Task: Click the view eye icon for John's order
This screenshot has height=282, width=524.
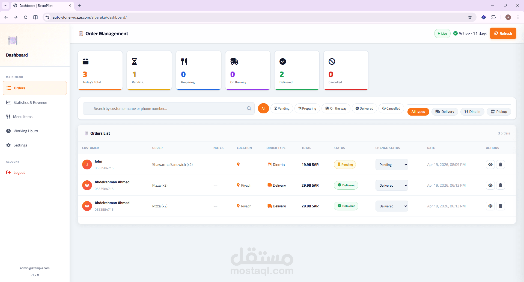Action: click(x=490, y=164)
